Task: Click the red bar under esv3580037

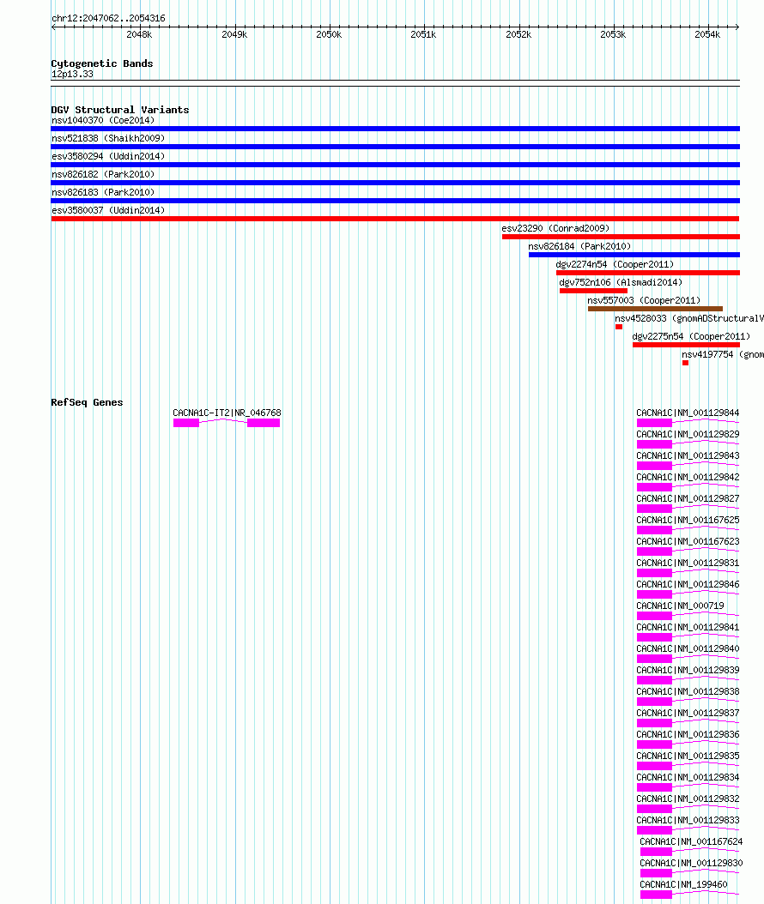Action: tap(395, 219)
